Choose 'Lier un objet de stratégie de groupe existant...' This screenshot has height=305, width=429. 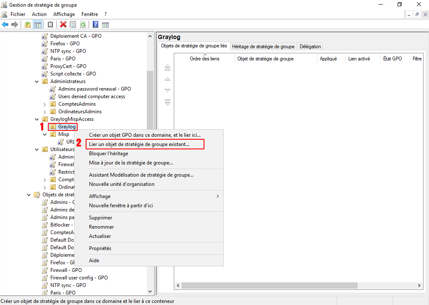139,144
